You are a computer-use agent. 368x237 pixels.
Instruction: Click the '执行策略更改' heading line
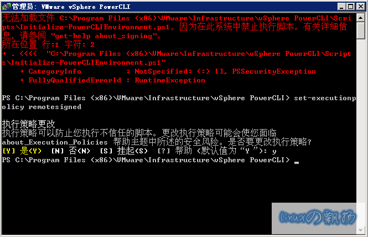(28, 124)
